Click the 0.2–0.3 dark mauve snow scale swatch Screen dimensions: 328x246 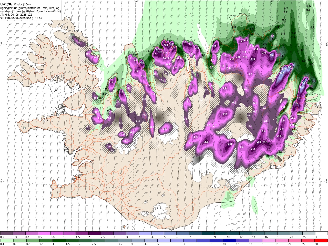click(x=7, y=233)
